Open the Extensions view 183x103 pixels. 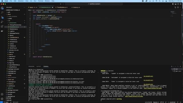[x=2, y=26]
